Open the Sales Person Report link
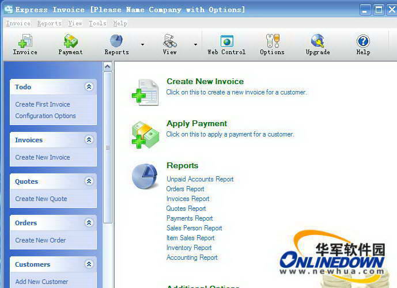The width and height of the screenshot is (397, 288). click(x=194, y=228)
